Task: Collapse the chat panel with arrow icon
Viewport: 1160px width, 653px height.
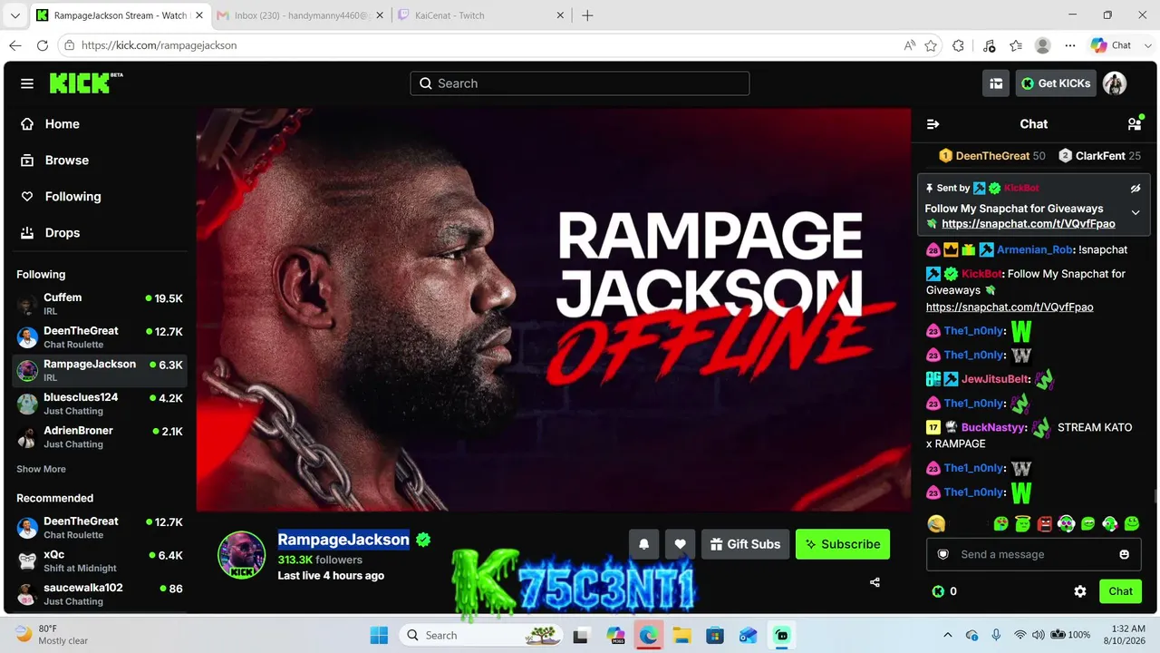Action: (933, 124)
